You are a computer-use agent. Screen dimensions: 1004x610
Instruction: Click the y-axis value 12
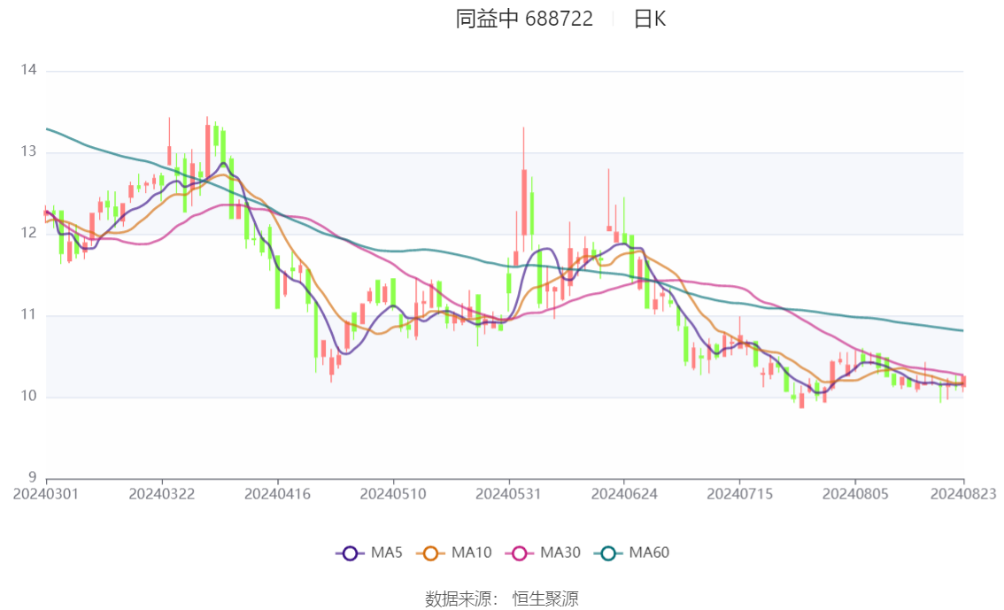[29, 233]
